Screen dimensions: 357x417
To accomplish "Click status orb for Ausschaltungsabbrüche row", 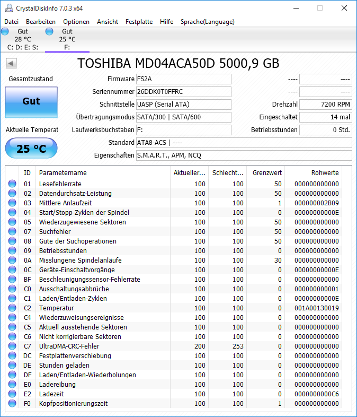I will click(12, 289).
